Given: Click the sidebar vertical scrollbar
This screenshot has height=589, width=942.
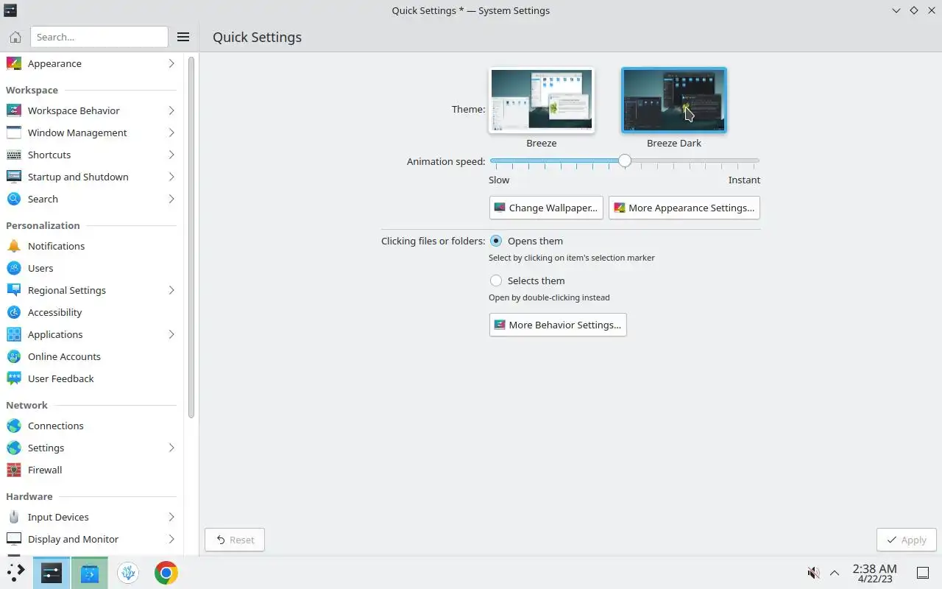Looking at the screenshot, I should [x=191, y=237].
